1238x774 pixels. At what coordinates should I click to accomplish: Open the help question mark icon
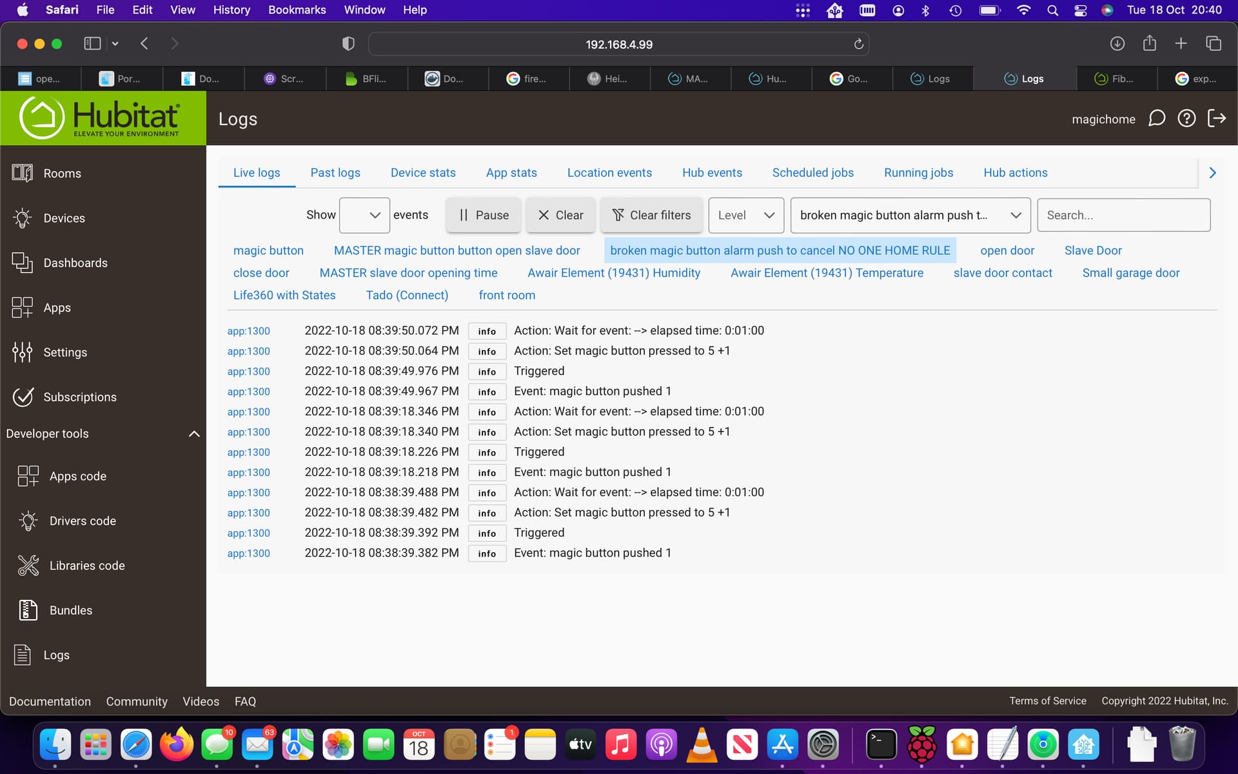coord(1186,119)
